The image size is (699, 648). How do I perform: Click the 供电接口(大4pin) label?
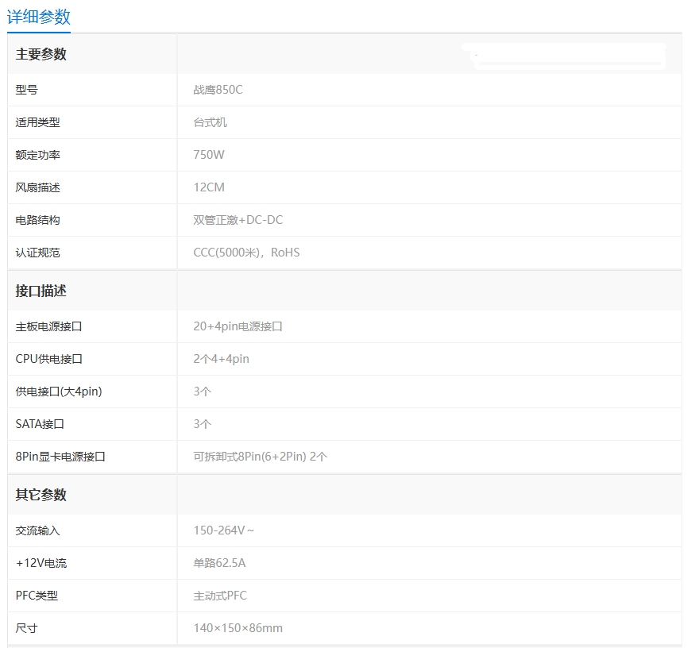coord(59,391)
